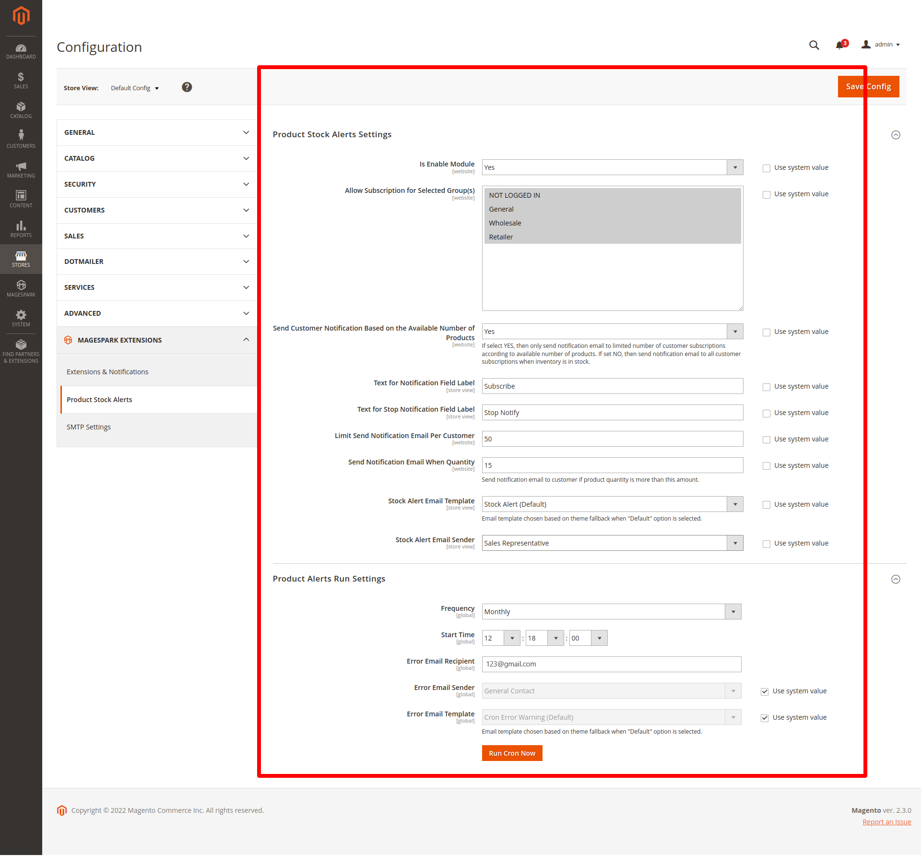Image resolution: width=921 pixels, height=856 pixels.
Task: Expand the Advanced configuration tab
Action: pyautogui.click(x=157, y=314)
